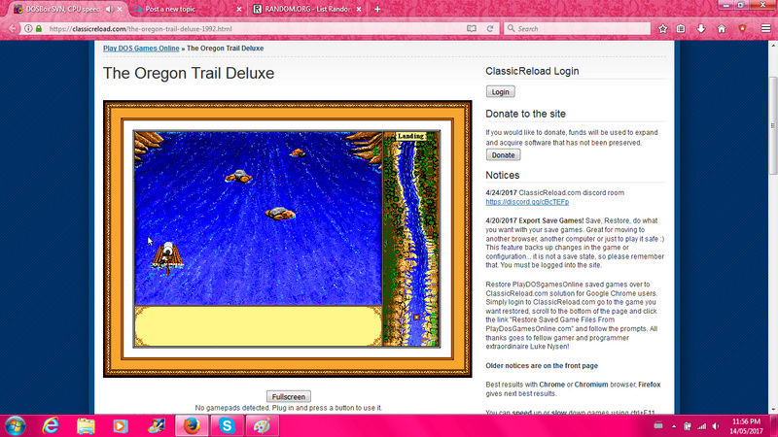
Task: Open the Downloads arrow
Action: point(701,29)
